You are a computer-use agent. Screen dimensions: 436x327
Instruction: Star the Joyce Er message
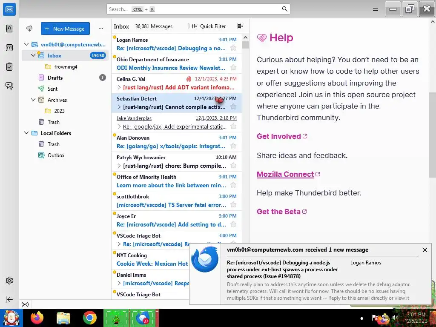(x=233, y=224)
